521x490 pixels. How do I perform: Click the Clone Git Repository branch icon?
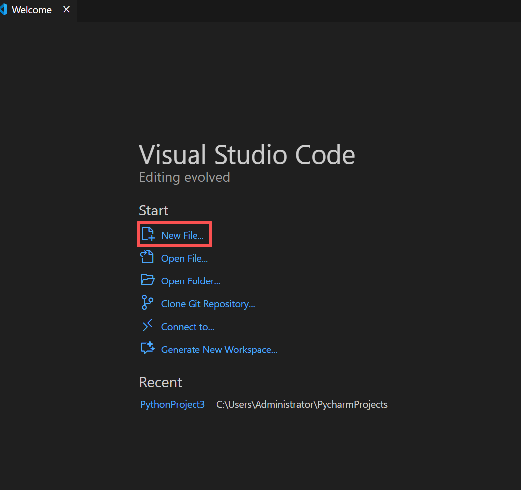147,303
